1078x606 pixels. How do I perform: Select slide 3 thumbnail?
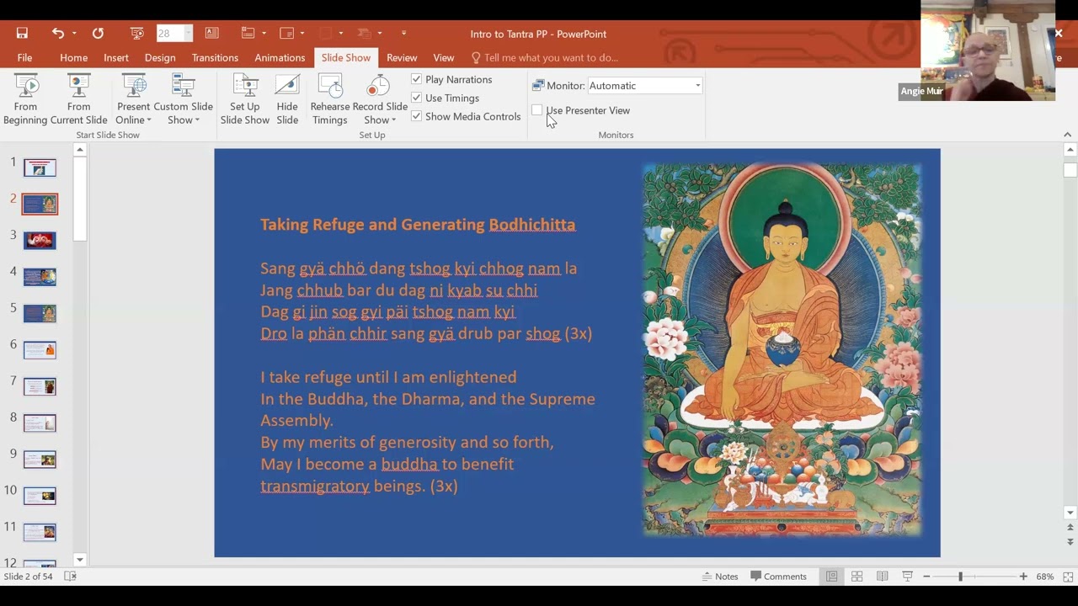tap(40, 241)
